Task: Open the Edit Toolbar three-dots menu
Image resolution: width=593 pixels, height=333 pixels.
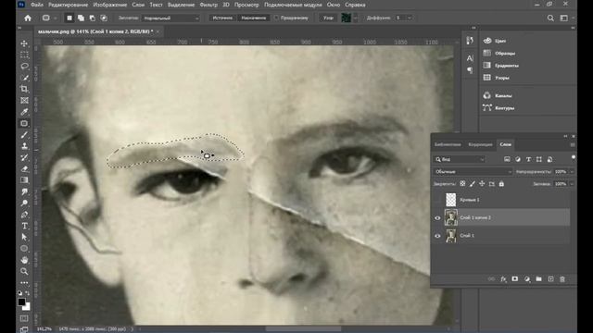Action: pos(24,282)
